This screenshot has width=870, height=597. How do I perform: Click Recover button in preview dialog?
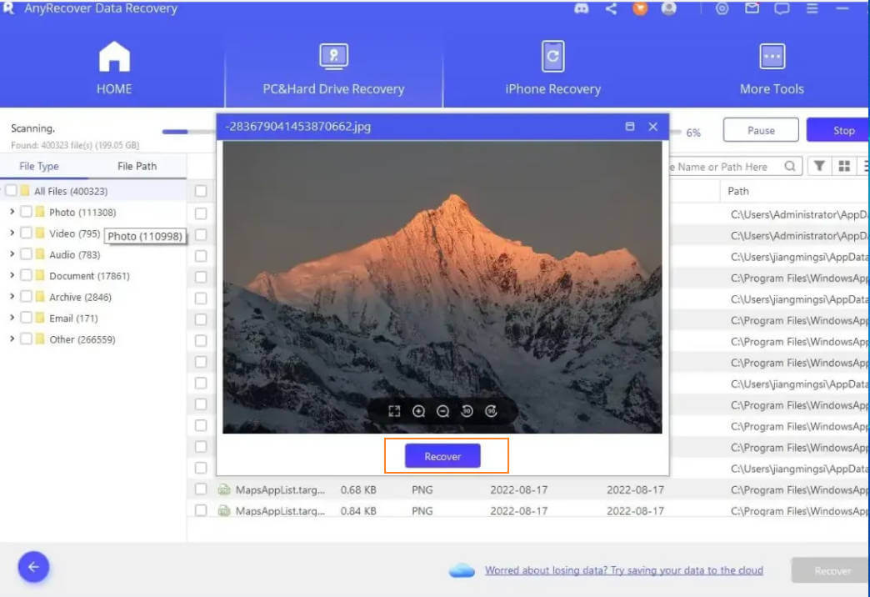pos(442,456)
